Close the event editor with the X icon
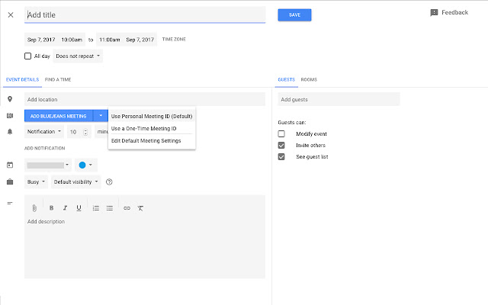 coord(10,14)
